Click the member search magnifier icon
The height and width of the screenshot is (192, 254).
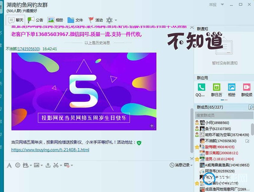click(251, 107)
